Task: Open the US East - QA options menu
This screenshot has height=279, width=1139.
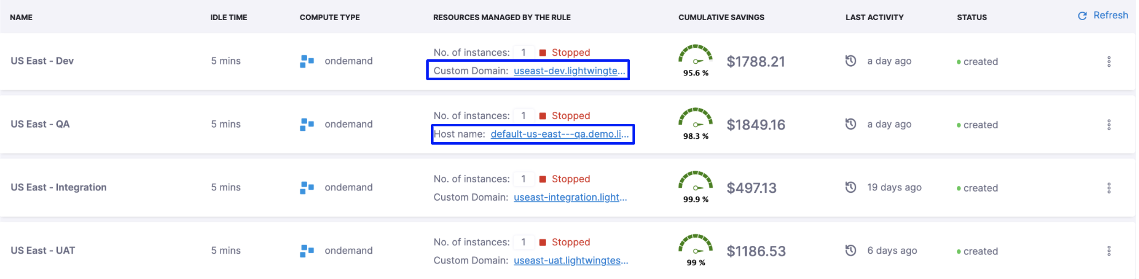Action: point(1109,125)
